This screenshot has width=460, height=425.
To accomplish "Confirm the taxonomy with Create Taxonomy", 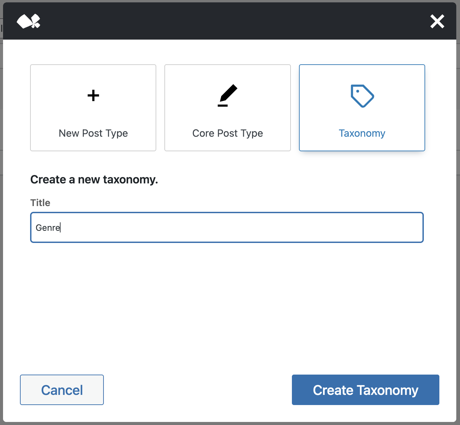I will pyautogui.click(x=365, y=390).
